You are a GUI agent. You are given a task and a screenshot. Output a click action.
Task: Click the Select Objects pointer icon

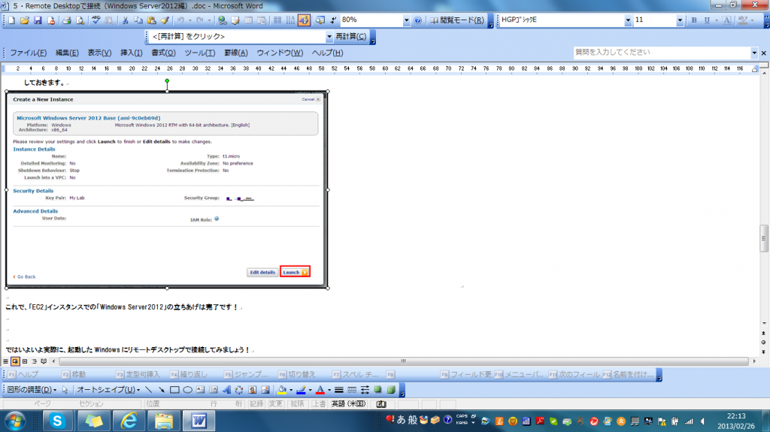(65, 390)
